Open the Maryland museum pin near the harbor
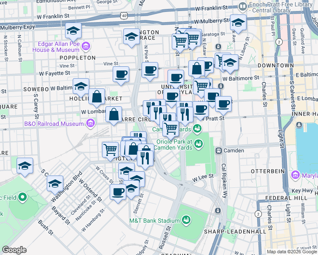 pos(295,175)
